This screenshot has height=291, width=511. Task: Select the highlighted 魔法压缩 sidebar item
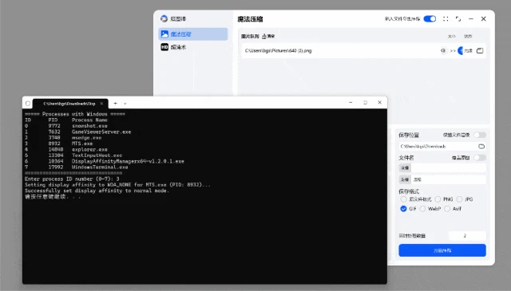pos(193,33)
